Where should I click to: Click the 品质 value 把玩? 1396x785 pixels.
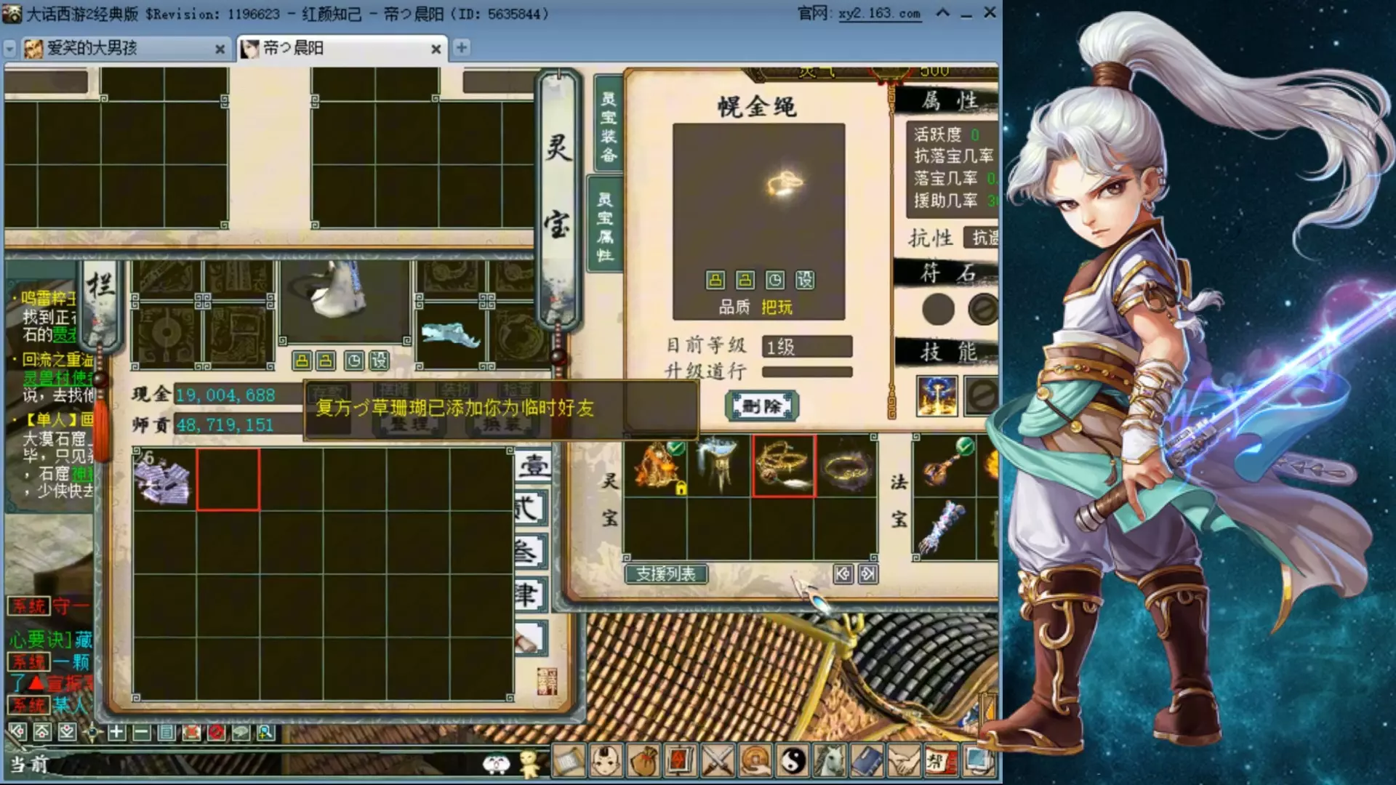pos(777,307)
